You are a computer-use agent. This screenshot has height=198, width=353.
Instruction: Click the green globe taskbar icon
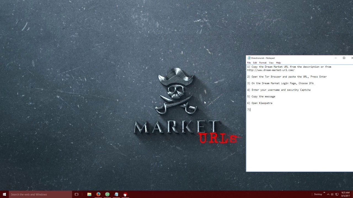coord(107,194)
